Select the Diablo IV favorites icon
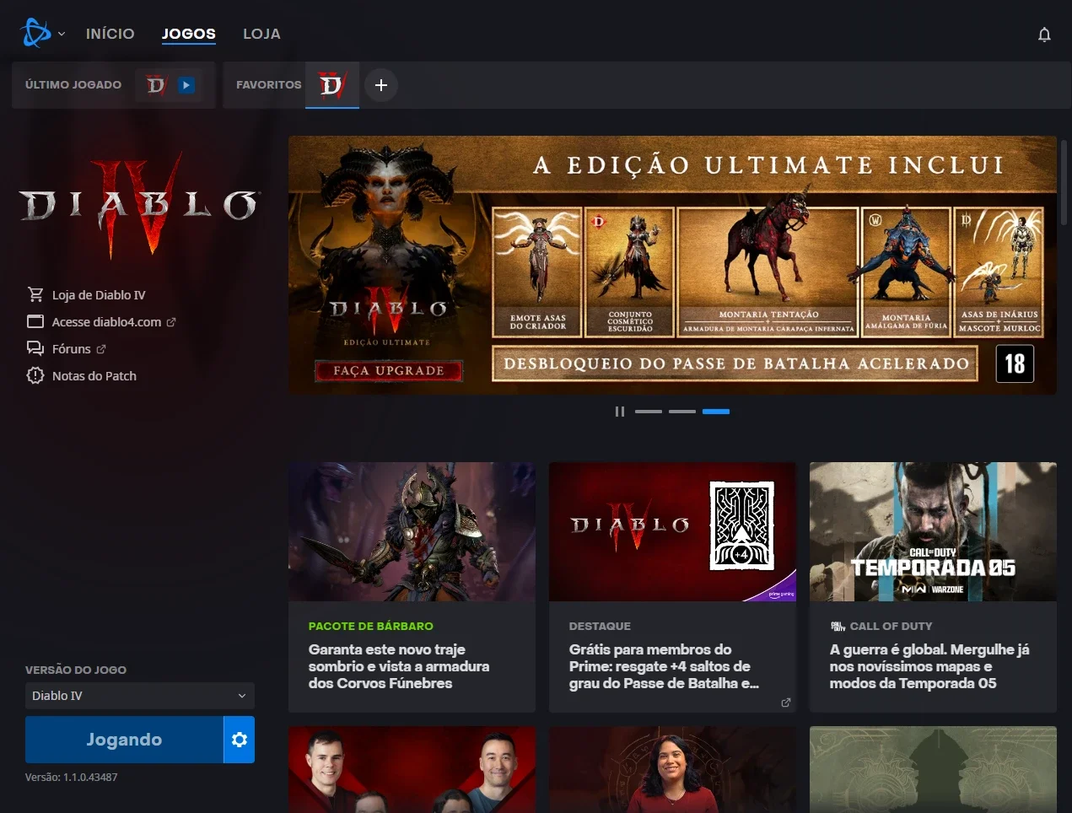This screenshot has width=1072, height=813. pyautogui.click(x=332, y=84)
